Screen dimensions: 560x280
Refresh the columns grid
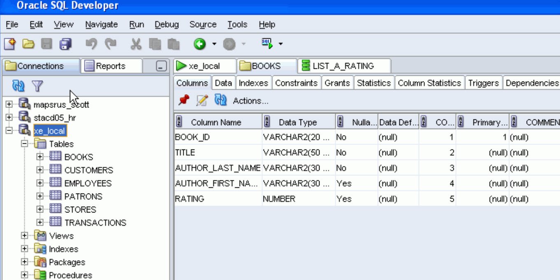pyautogui.click(x=221, y=100)
